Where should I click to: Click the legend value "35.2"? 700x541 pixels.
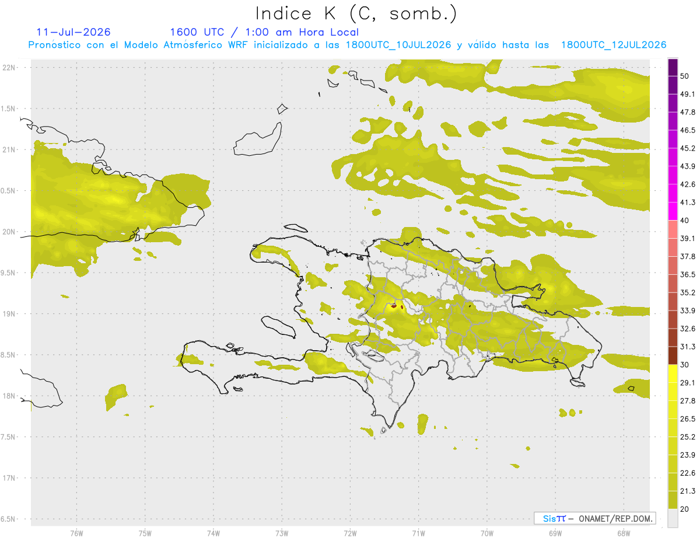pyautogui.click(x=688, y=292)
